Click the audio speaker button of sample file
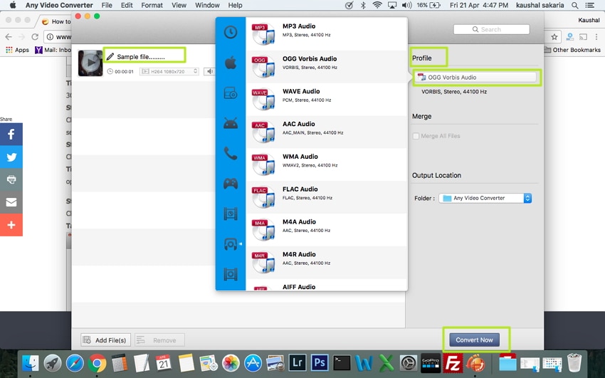Viewport: 605px width, 378px height. pos(209,71)
